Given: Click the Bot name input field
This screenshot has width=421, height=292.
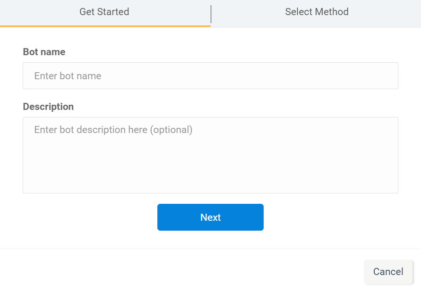Looking at the screenshot, I should click(x=210, y=76).
